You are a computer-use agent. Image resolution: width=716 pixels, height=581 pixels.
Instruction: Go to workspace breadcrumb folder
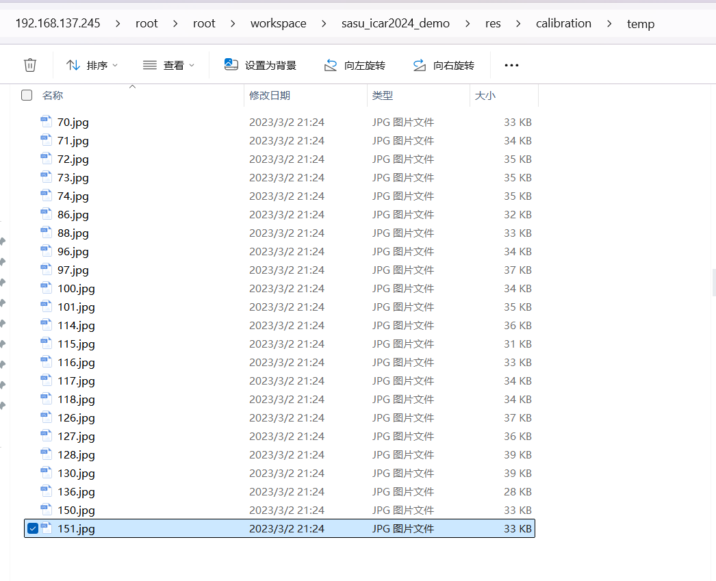[x=278, y=23]
